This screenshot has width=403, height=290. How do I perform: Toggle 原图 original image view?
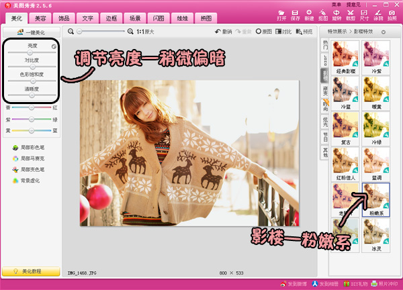click(263, 32)
